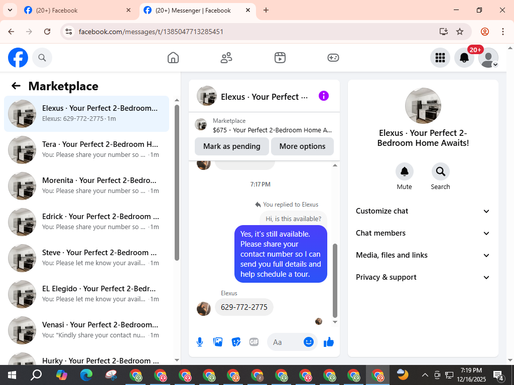The image size is (514, 385).
Task: Click the quoted 'Hi, is this available?' reply
Action: (293, 219)
